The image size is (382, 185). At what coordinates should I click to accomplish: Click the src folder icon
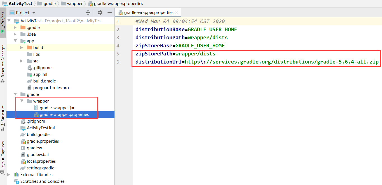(29, 61)
